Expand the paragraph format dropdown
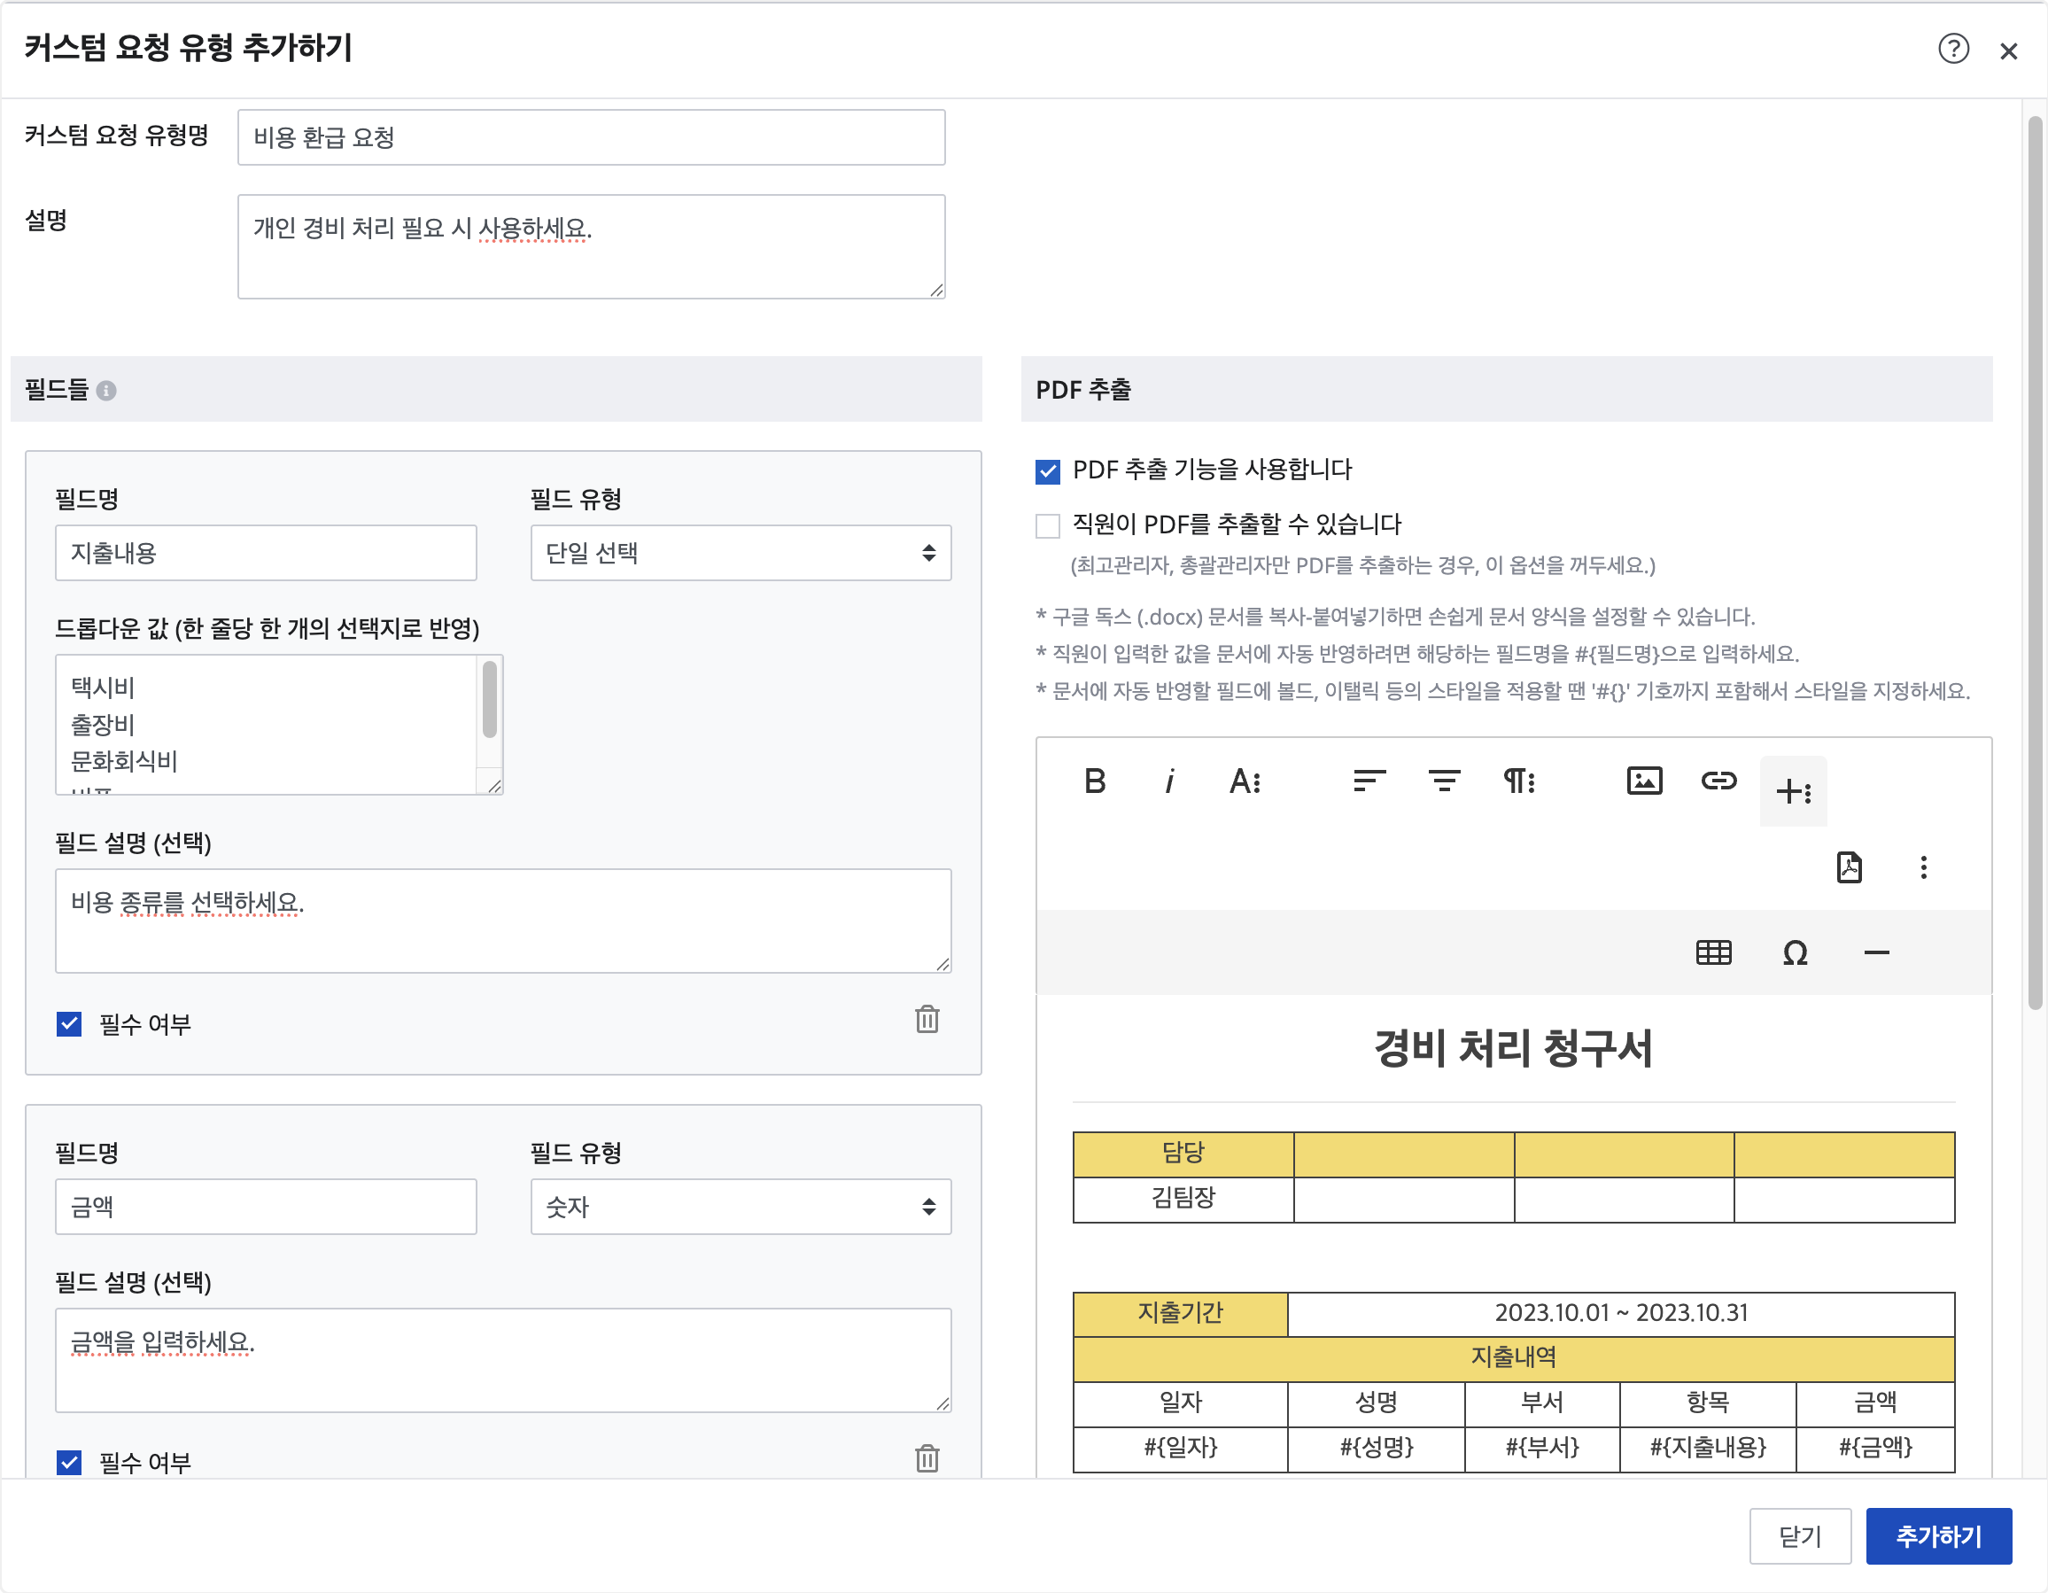 click(1519, 781)
